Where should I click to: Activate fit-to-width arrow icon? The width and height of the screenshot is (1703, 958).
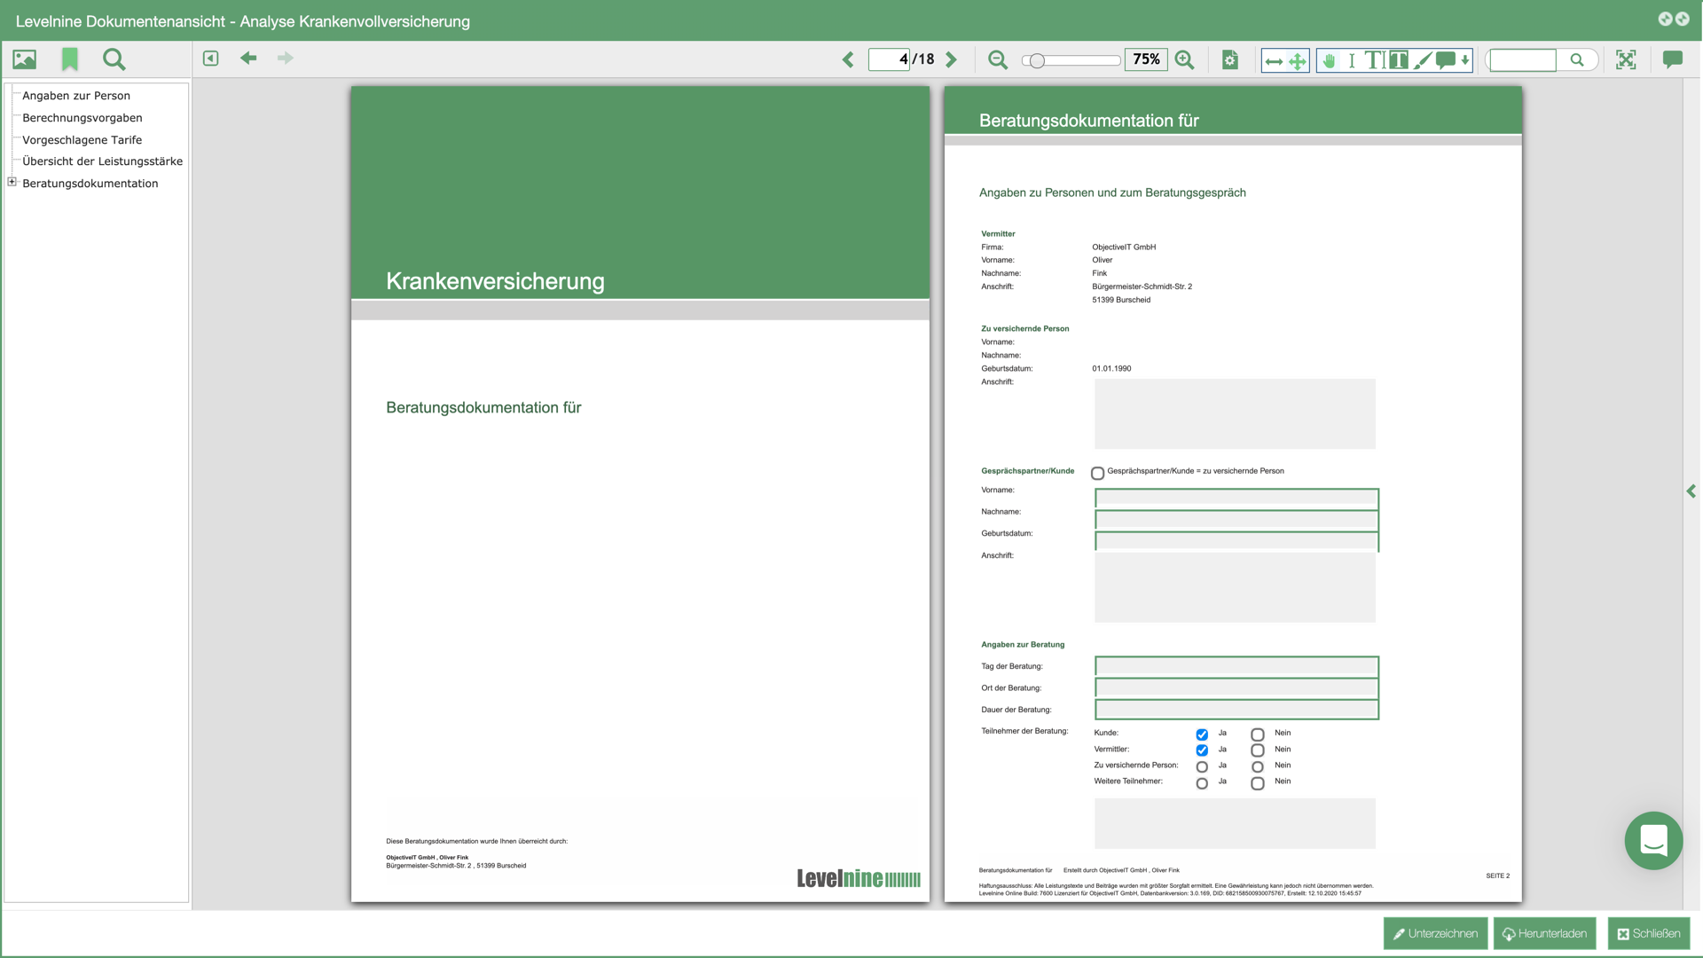(x=1274, y=60)
